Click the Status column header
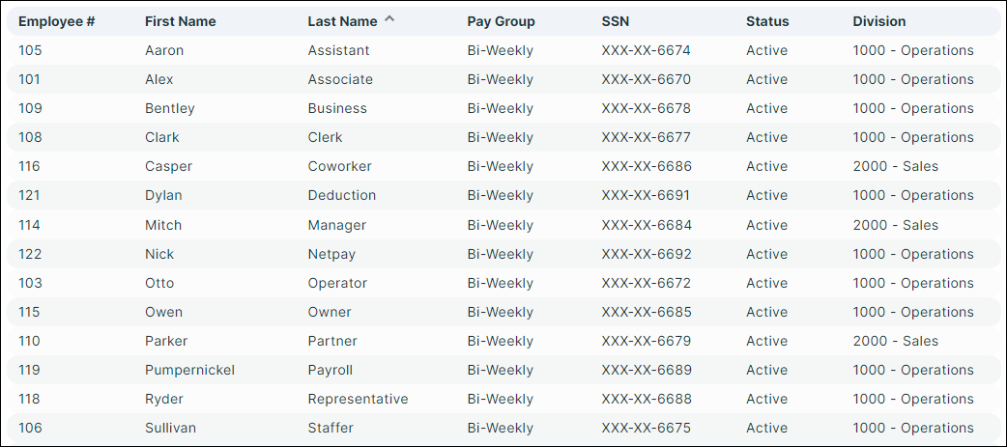Screen dimensions: 1007x447 click(767, 21)
